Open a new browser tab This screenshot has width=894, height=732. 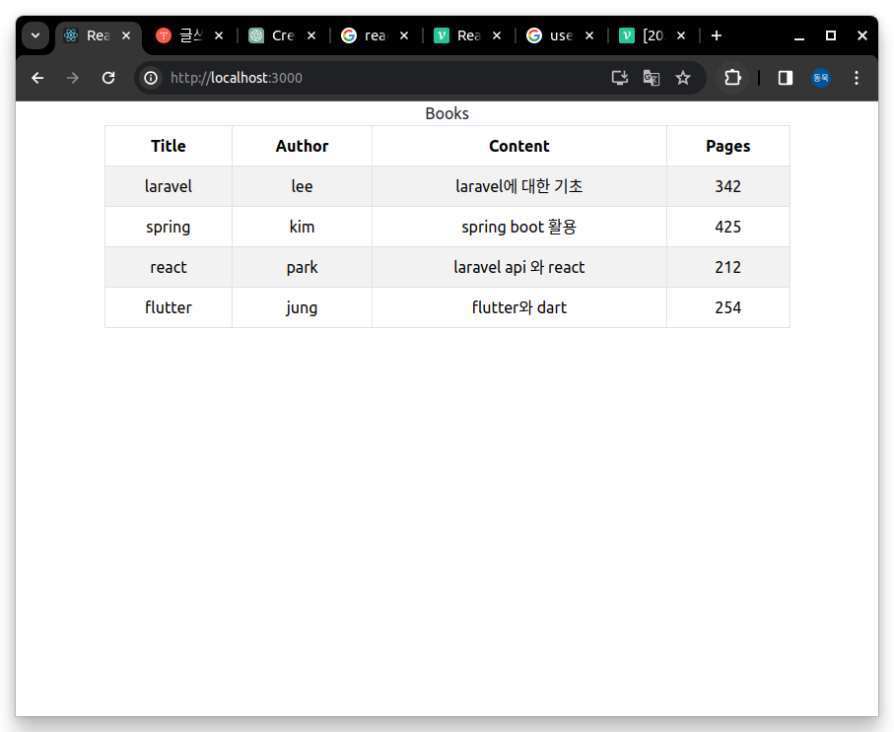click(x=717, y=35)
